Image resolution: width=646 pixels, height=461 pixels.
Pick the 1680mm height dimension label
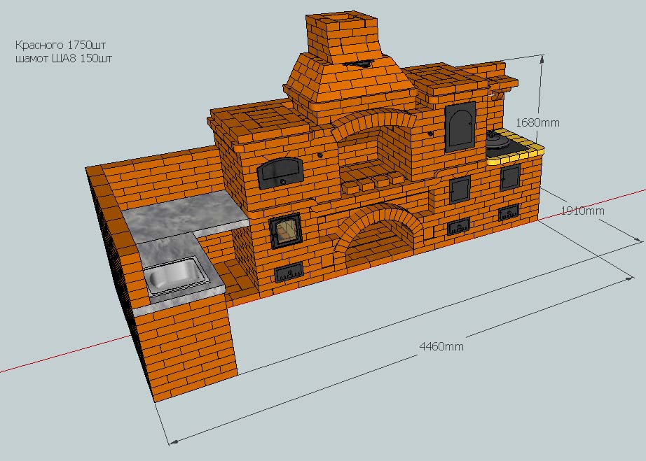537,122
